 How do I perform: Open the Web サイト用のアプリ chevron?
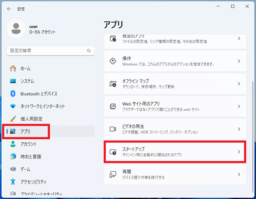click(239, 106)
